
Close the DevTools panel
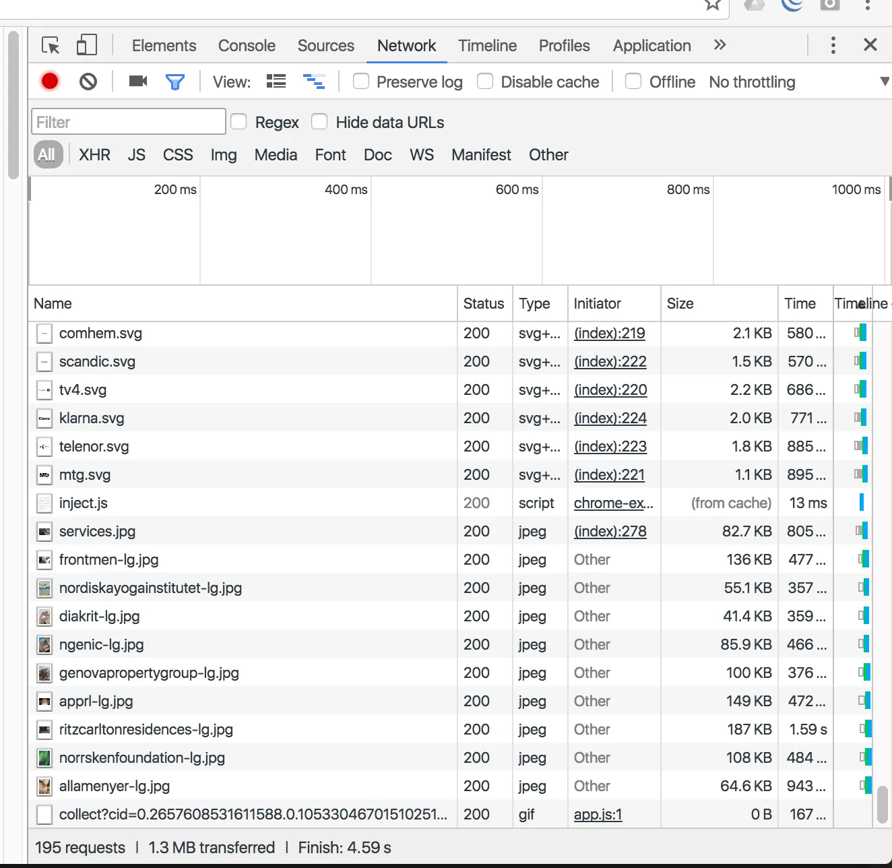coord(870,45)
